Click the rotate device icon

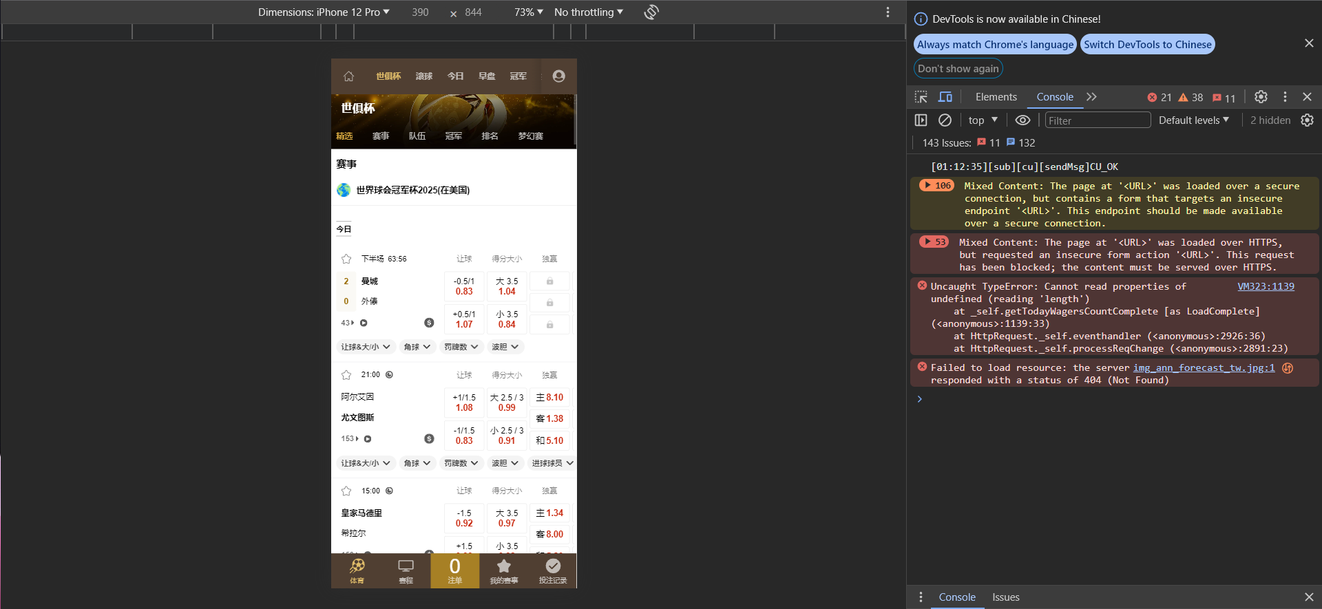coord(651,12)
